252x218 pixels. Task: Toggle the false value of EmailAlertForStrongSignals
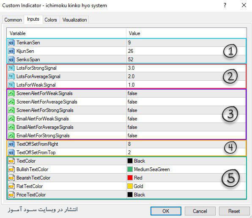pos(132,136)
